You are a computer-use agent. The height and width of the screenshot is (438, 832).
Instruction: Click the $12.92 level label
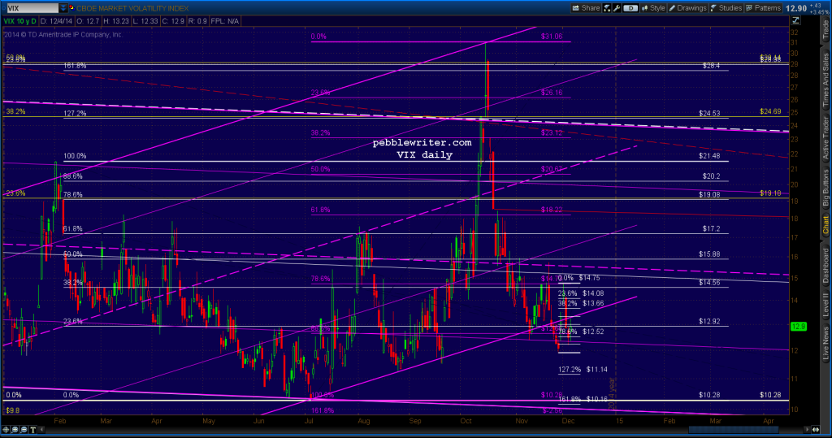(x=709, y=321)
